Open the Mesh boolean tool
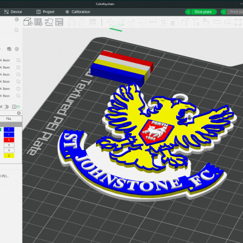Viewport: 243px width, 243px height. tap(163, 22)
